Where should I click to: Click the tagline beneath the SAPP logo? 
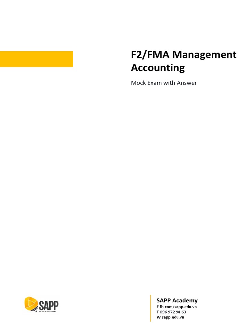pyautogui.click(x=48, y=311)
